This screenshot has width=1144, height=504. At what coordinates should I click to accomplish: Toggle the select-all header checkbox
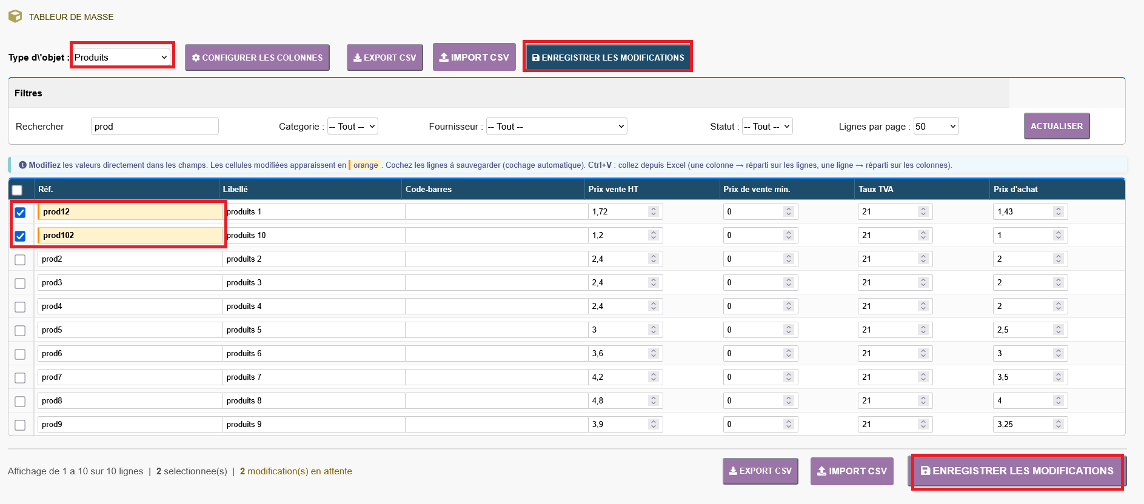17,190
